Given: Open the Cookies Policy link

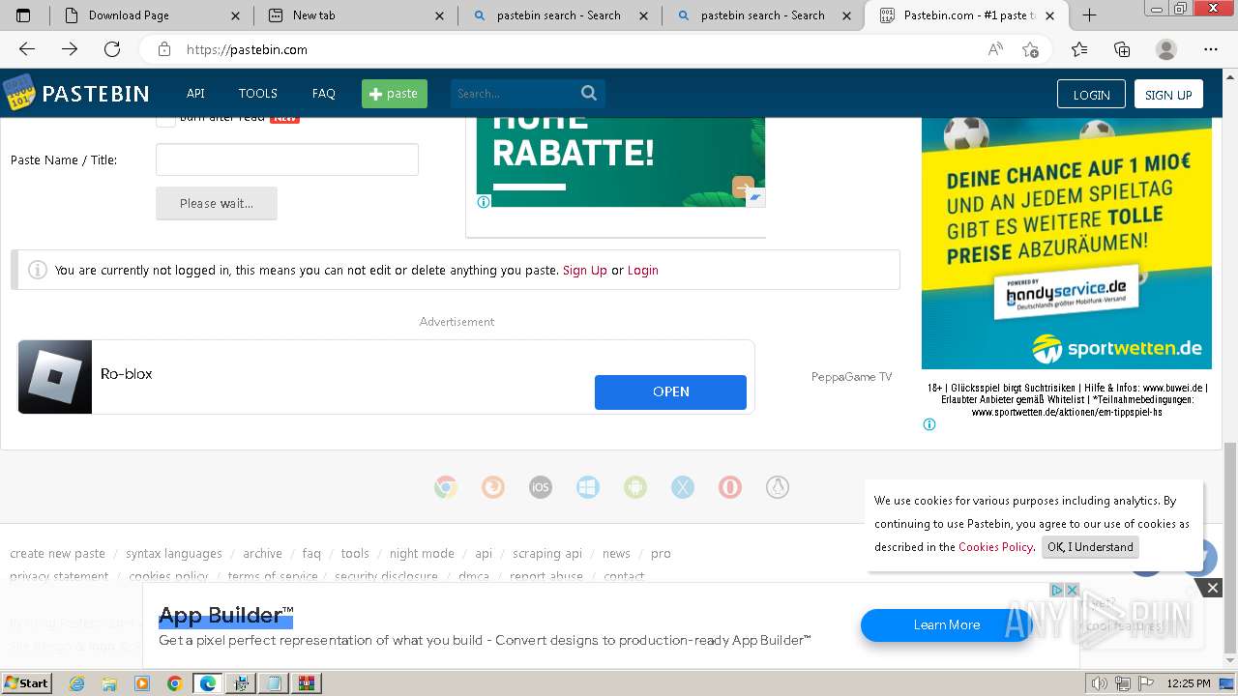Looking at the screenshot, I should point(995,547).
